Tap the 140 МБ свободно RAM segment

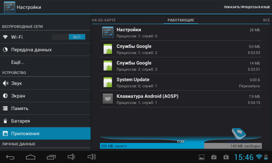pos(233,146)
